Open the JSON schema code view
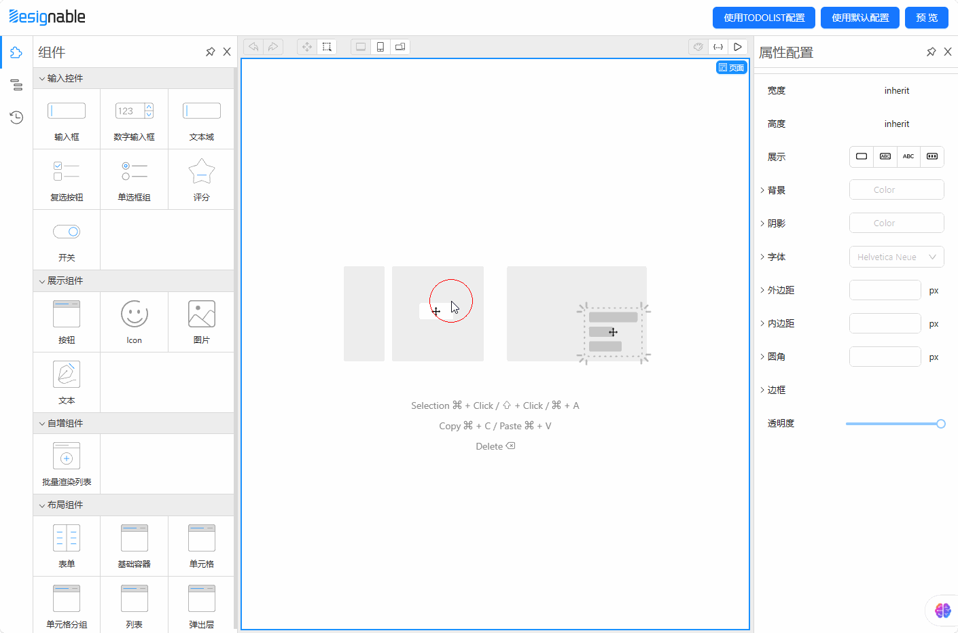This screenshot has height=633, width=958. [718, 47]
